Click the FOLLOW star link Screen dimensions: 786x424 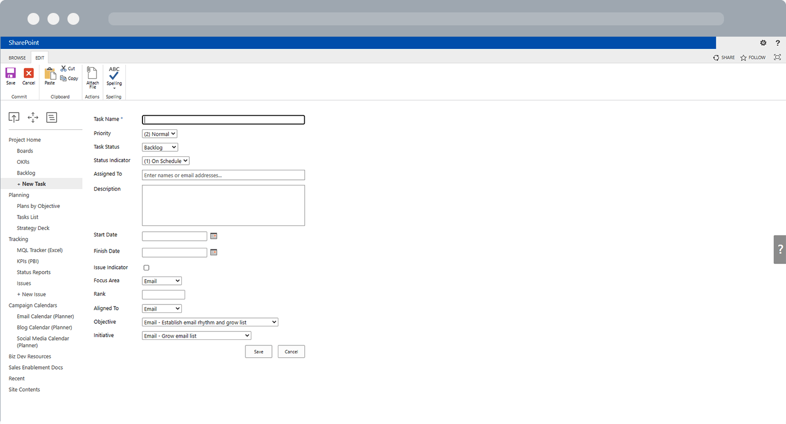[x=753, y=57]
